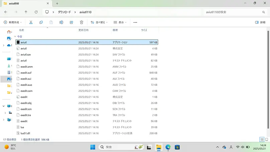
Task: Open the 並べ替え sort dropdown
Action: click(99, 22)
